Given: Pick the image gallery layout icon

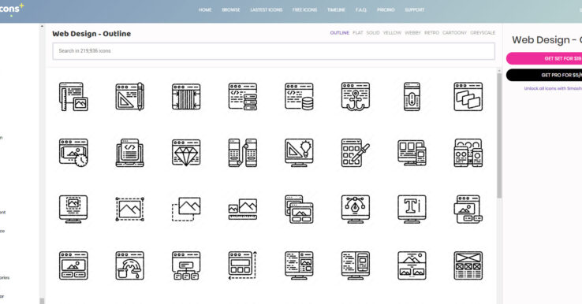Looking at the screenshot, I should pyautogui.click(x=412, y=265).
